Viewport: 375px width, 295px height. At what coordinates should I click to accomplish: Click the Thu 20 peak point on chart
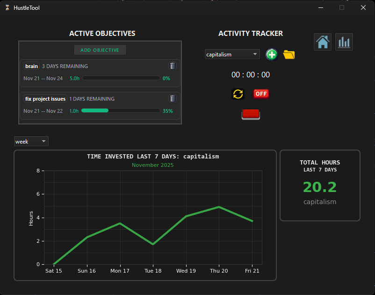[x=219, y=207]
